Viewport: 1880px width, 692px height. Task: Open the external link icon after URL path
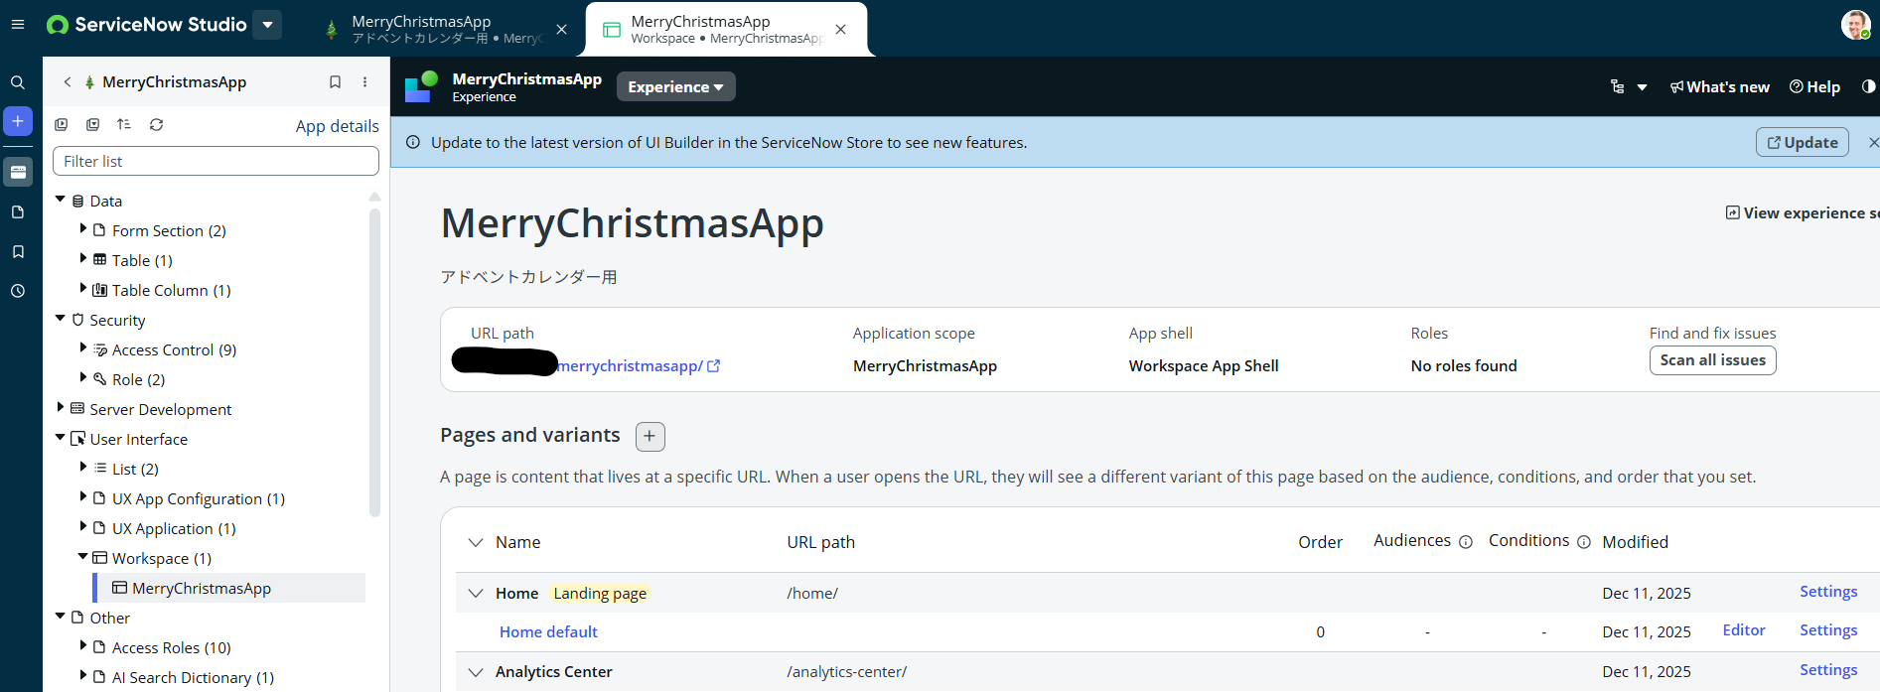713,366
